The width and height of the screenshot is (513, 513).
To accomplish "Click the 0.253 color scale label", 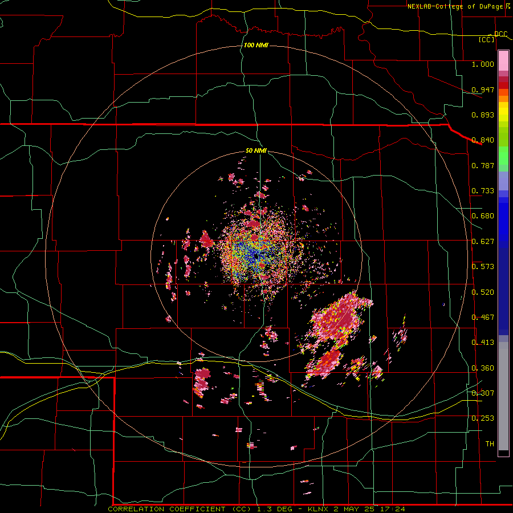I will [x=483, y=418].
